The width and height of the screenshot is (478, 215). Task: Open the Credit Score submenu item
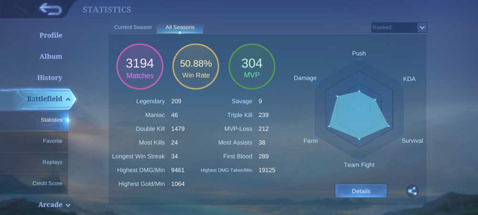(x=47, y=183)
